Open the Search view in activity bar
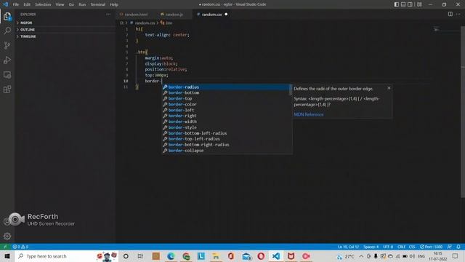 coord(7,31)
